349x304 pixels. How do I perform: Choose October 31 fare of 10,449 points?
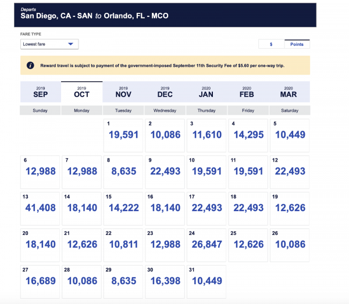point(206,281)
